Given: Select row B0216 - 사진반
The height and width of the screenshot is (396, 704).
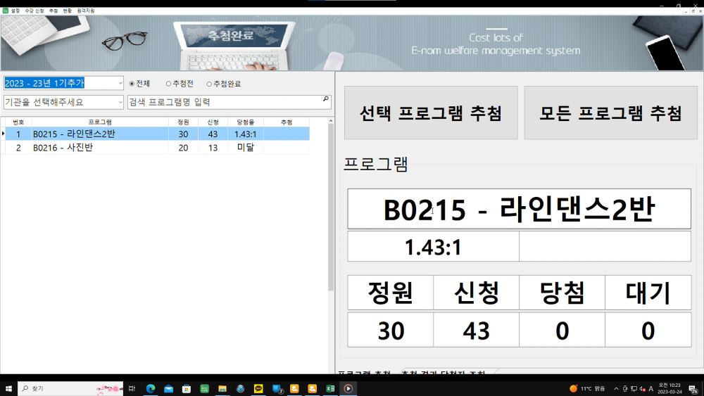Looking at the screenshot, I should pos(157,148).
